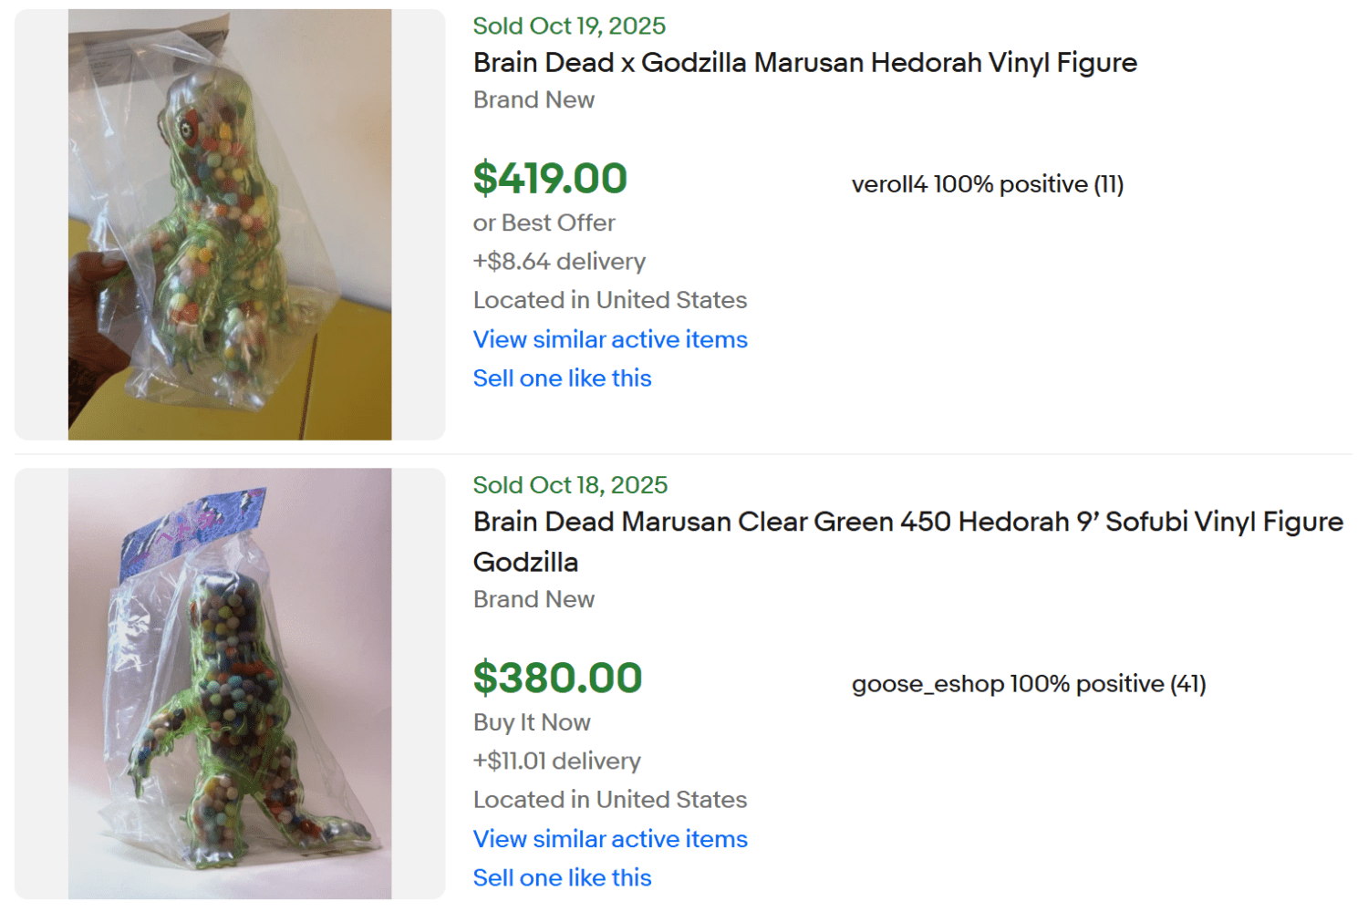1368x912 pixels.
Task: Click the or Best Offer label
Action: pyautogui.click(x=544, y=223)
